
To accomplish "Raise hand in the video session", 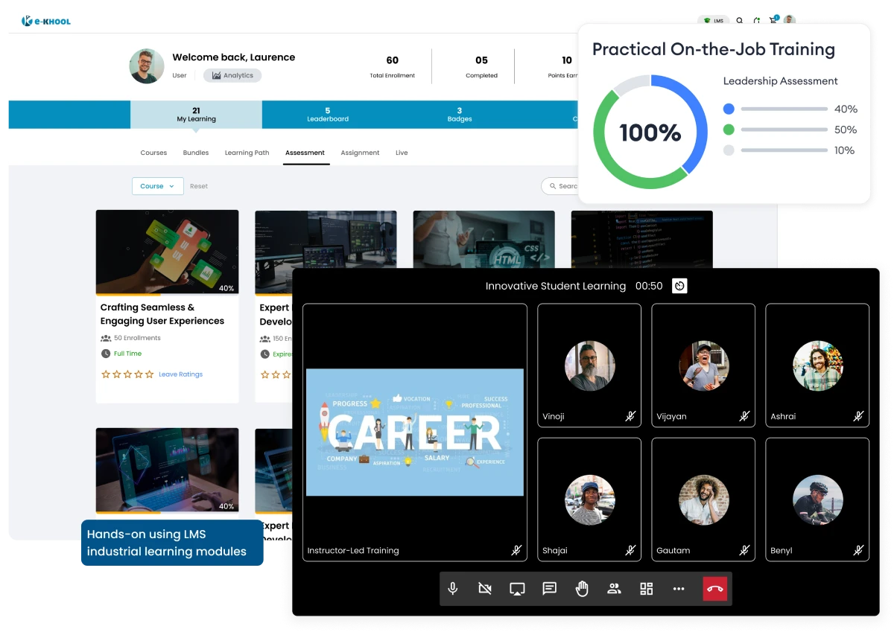I will [x=582, y=588].
